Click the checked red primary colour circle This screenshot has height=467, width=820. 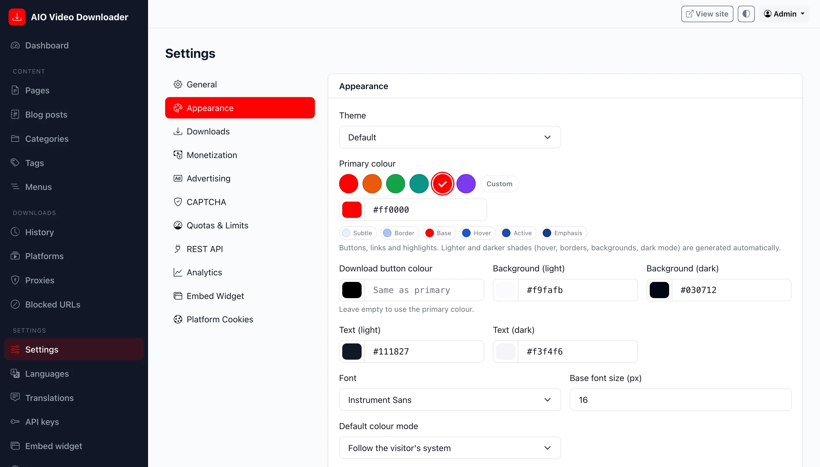click(442, 184)
